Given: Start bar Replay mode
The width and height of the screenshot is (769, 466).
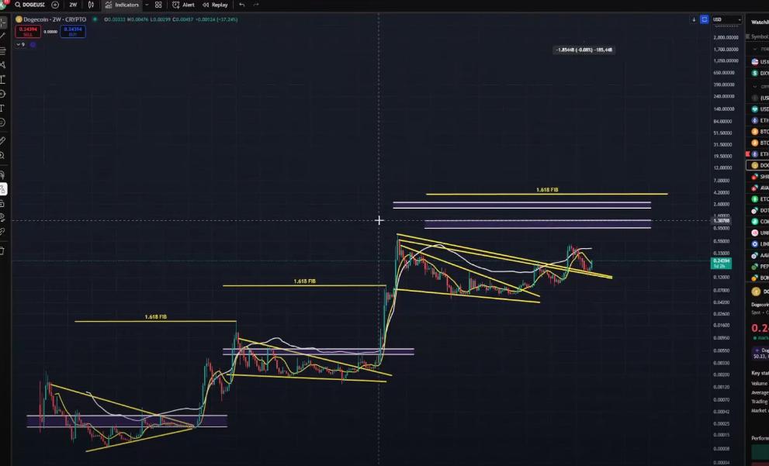Looking at the screenshot, I should (215, 5).
